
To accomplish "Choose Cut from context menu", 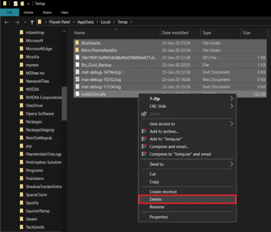I will tap(187, 174).
